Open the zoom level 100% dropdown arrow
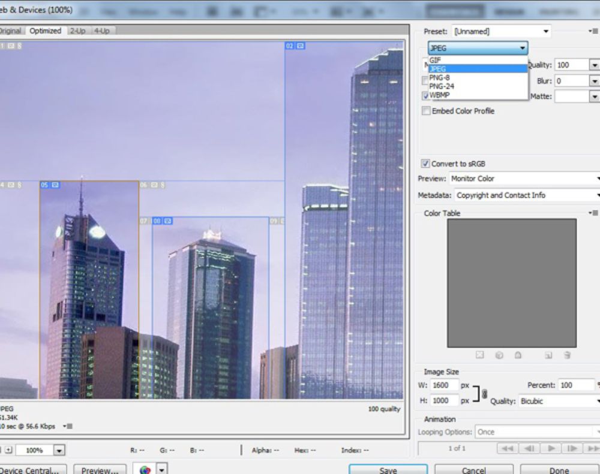Screen dimensions: 600x474 (59, 450)
